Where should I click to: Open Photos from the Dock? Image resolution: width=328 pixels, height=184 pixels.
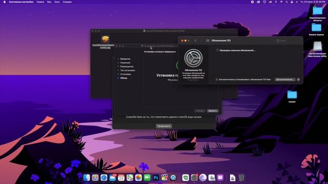pos(138,177)
